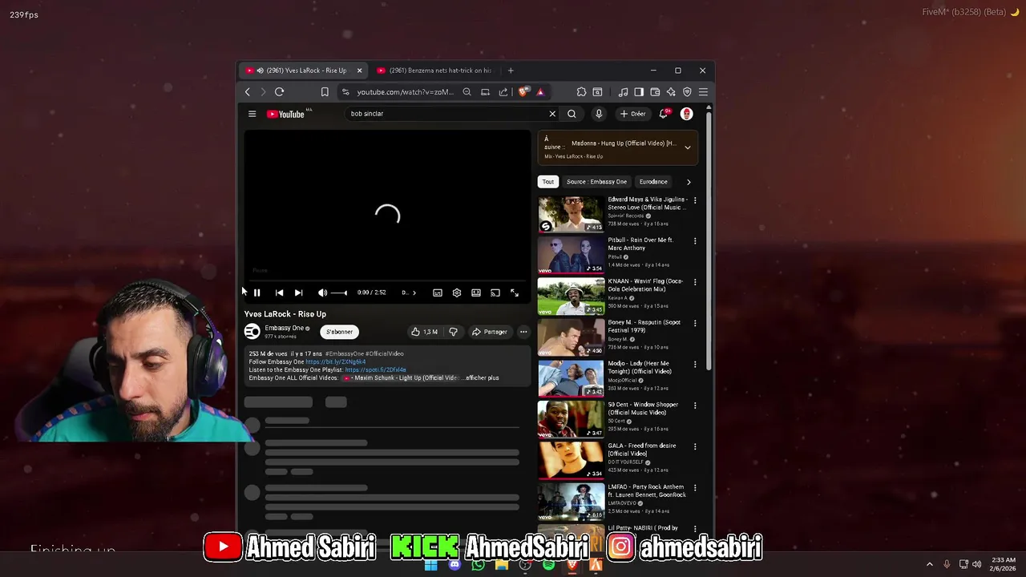This screenshot has height=577, width=1026.
Task: Expand the chapter chevron next to timestamp
Action: click(x=414, y=293)
